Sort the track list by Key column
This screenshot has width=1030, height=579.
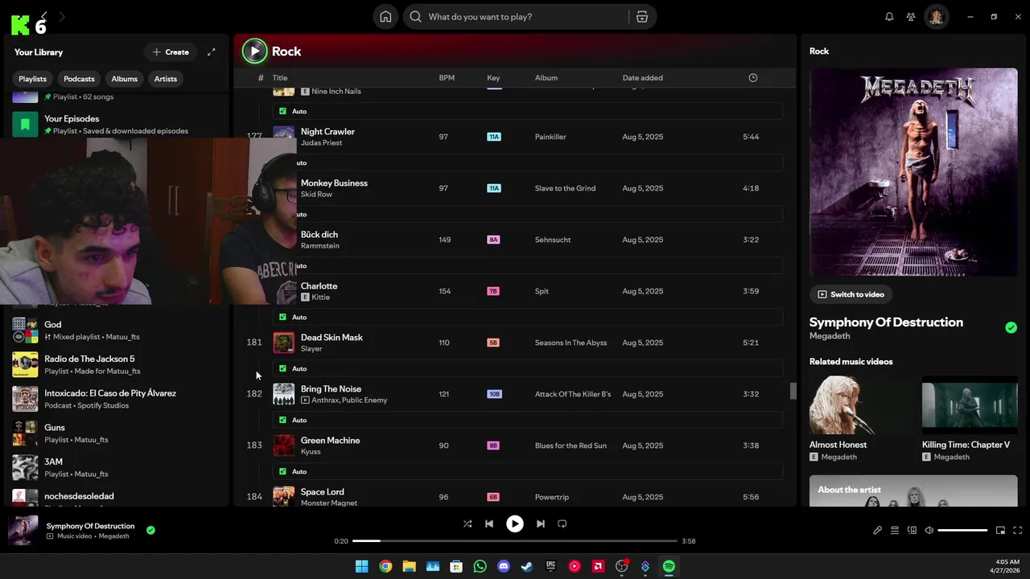tap(493, 78)
